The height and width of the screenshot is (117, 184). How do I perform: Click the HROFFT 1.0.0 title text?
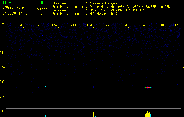23,2
